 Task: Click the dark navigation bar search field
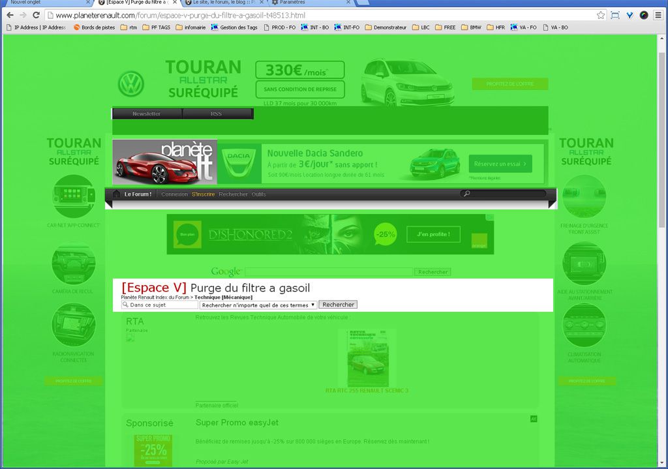point(503,194)
